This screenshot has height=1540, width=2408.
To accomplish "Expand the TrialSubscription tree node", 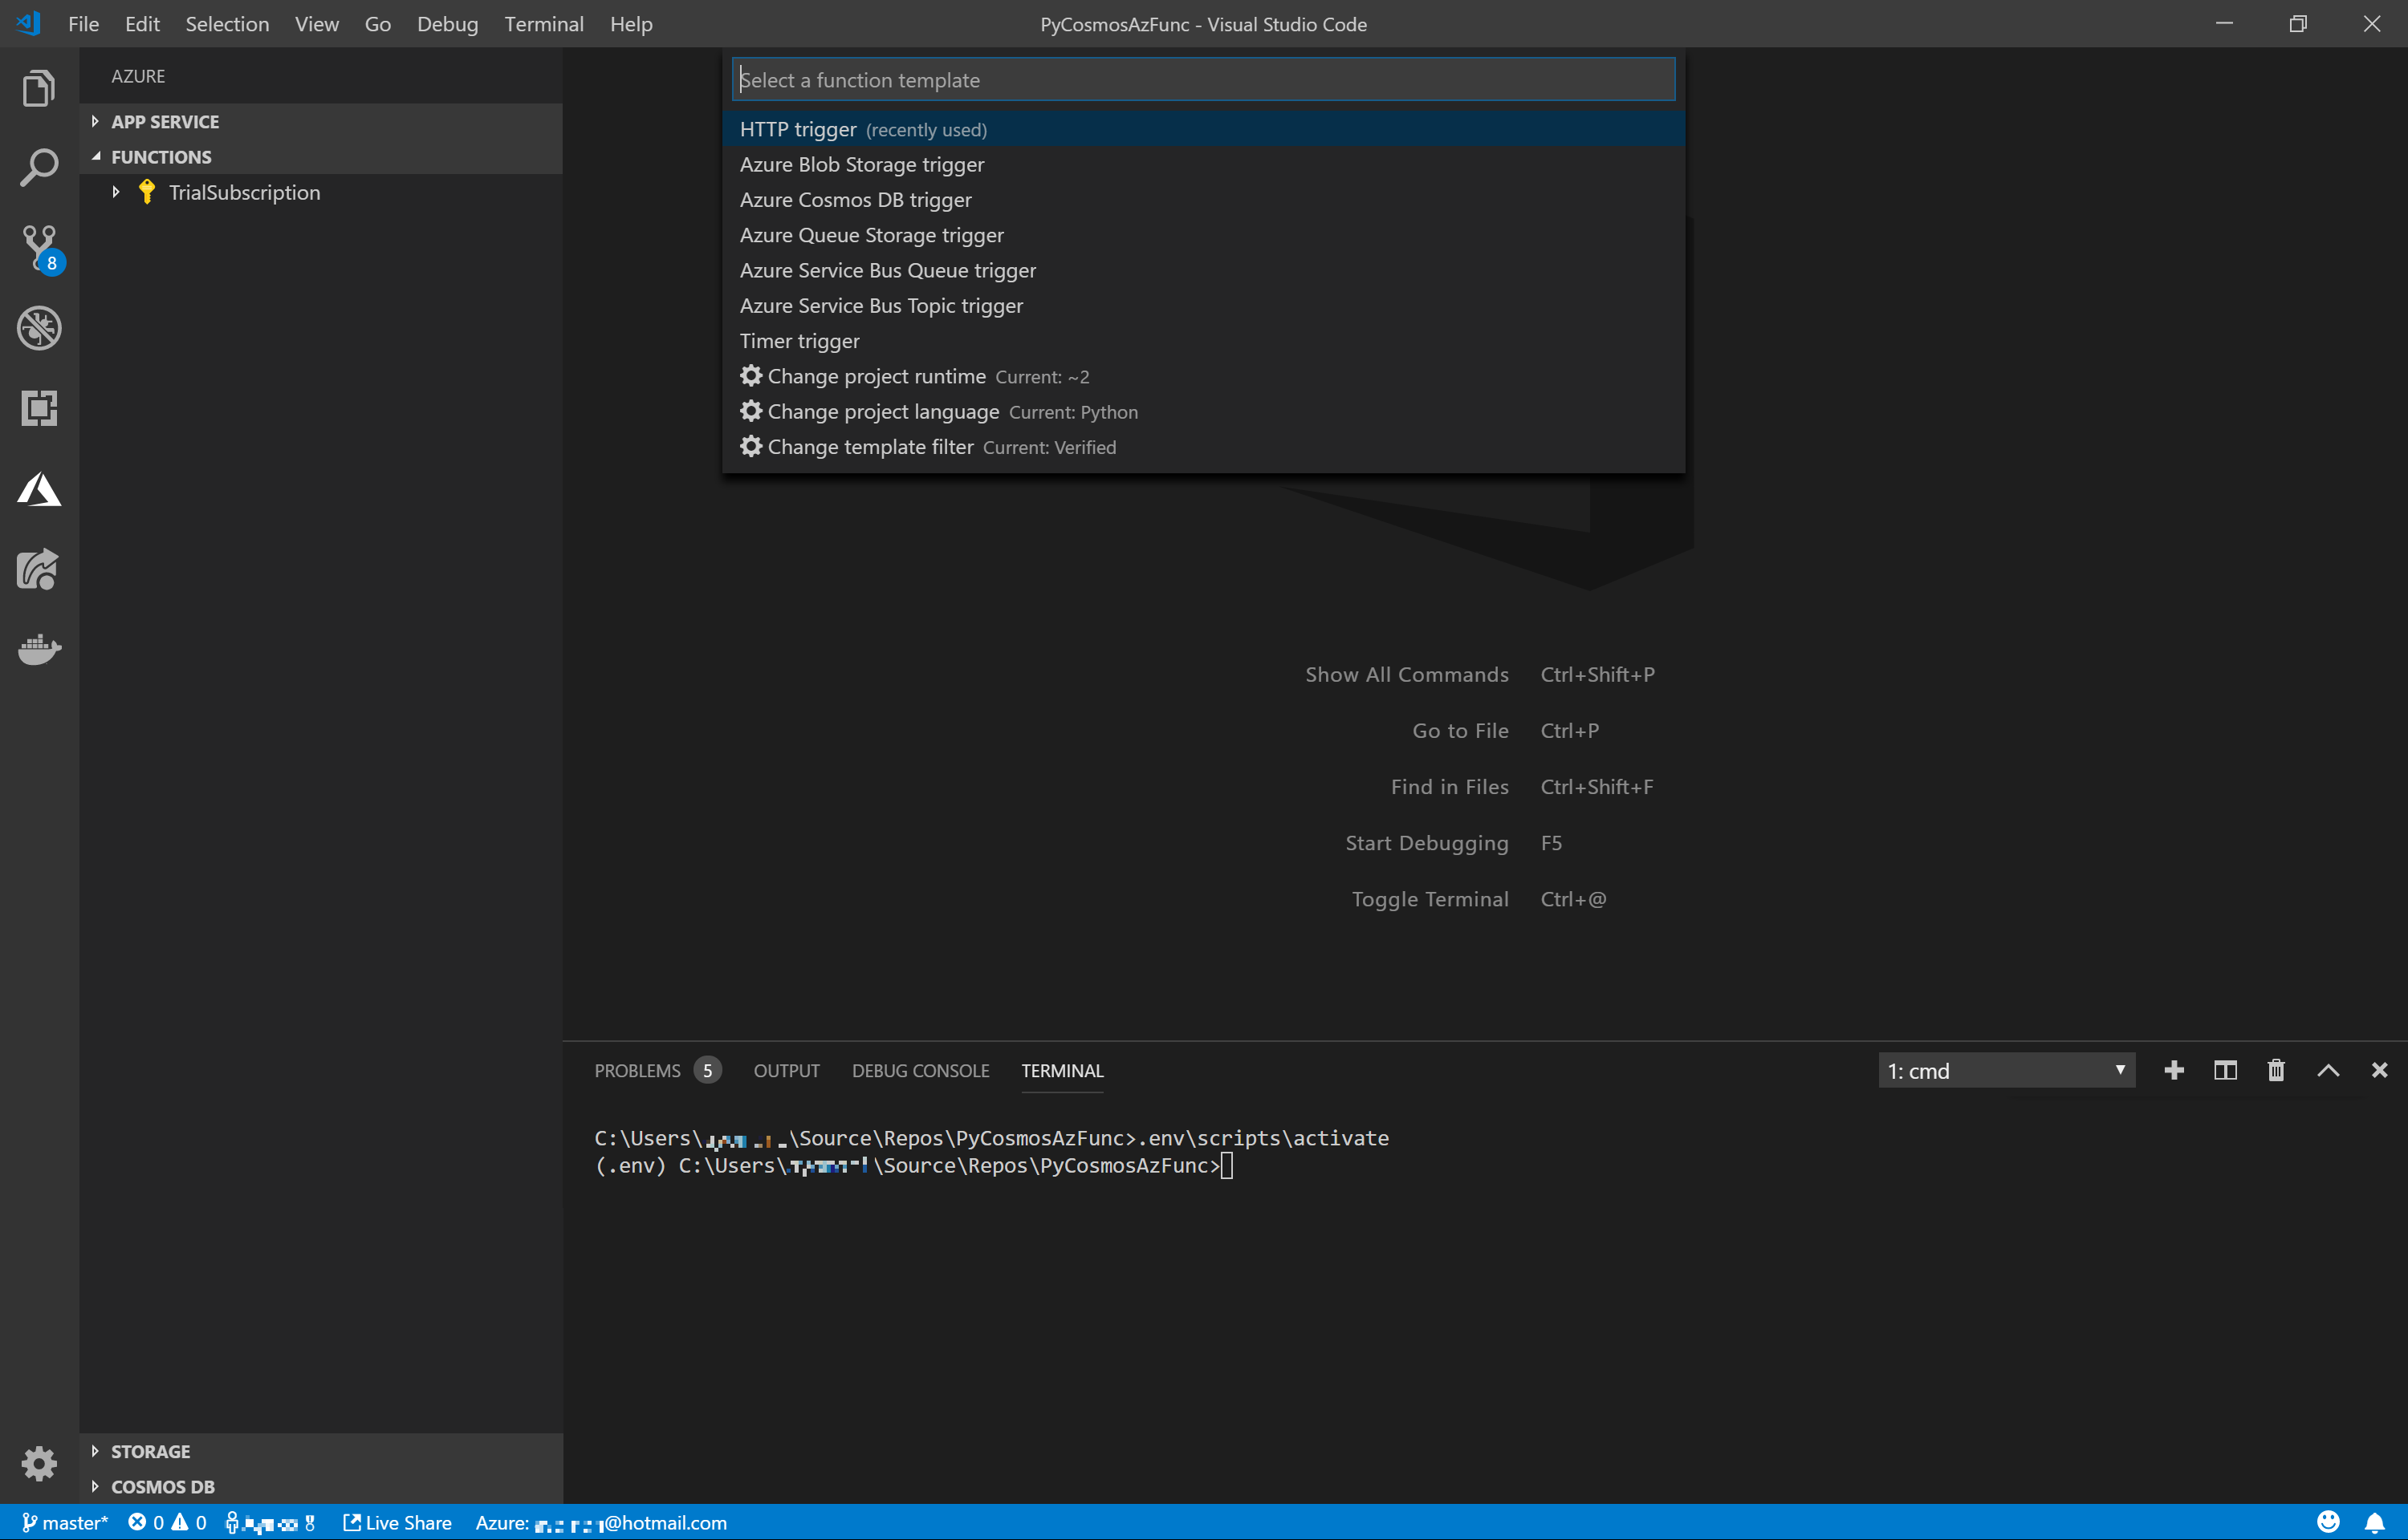I will (x=116, y=192).
